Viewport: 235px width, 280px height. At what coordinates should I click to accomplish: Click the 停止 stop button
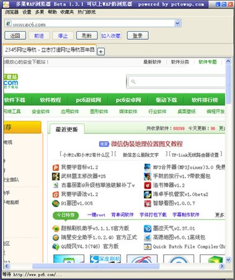coord(63,35)
